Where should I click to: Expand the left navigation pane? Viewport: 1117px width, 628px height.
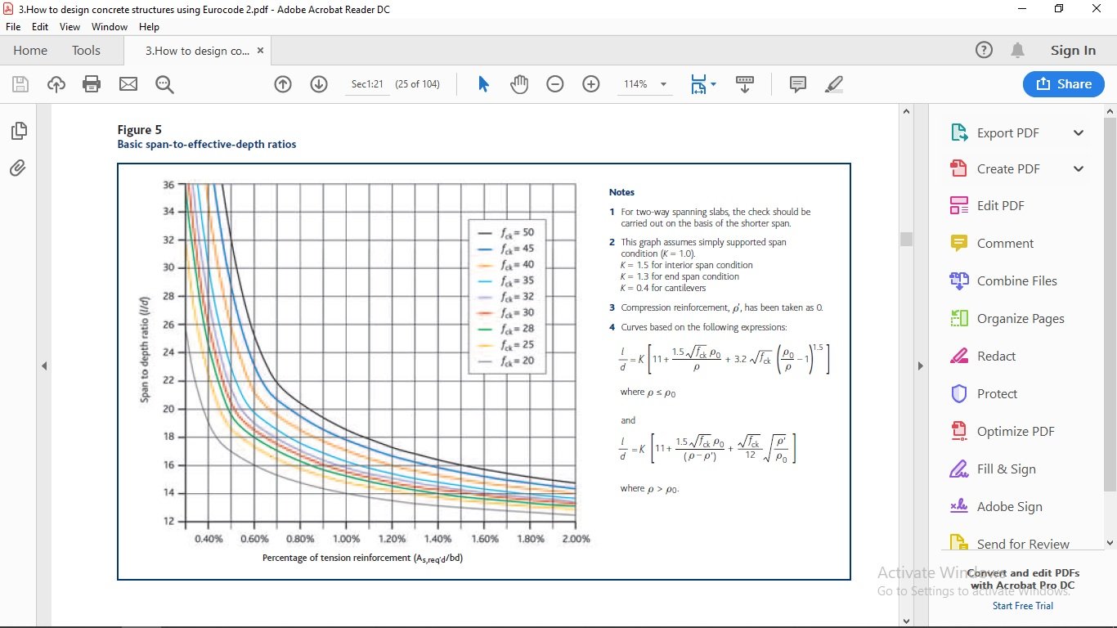point(44,366)
